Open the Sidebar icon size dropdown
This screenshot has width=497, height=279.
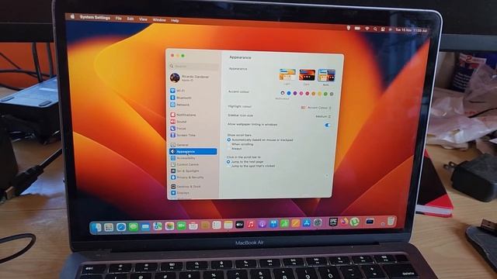(323, 116)
